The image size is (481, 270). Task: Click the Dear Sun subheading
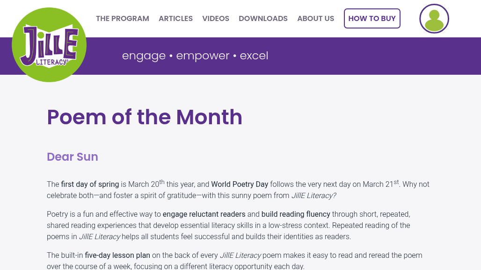73,157
